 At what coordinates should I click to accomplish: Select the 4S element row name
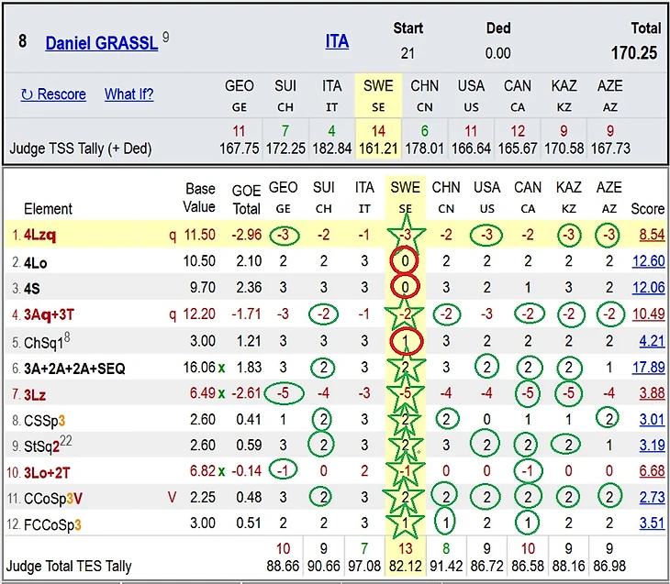click(x=31, y=289)
